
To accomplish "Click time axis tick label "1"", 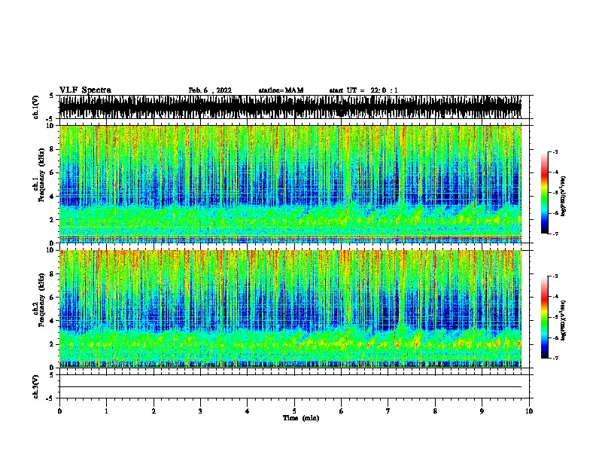I will tap(107, 411).
